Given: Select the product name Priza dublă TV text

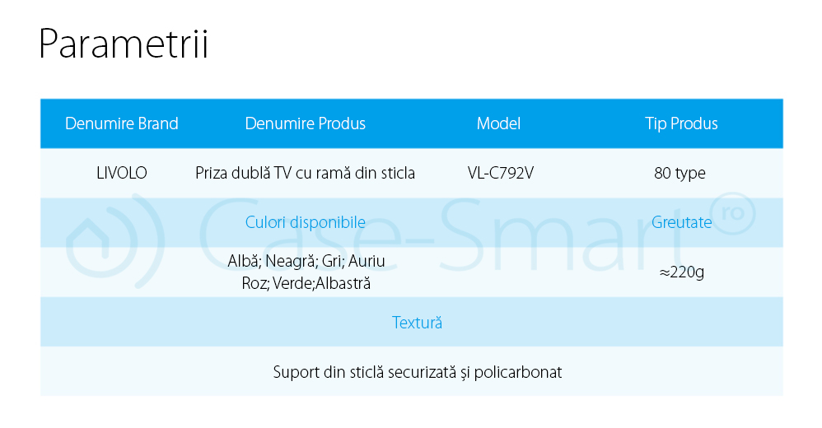Looking at the screenshot, I should pyautogui.click(x=306, y=173).
